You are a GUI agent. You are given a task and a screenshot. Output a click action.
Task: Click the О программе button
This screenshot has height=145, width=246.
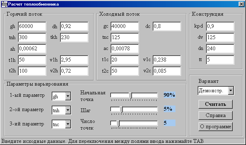215,126
